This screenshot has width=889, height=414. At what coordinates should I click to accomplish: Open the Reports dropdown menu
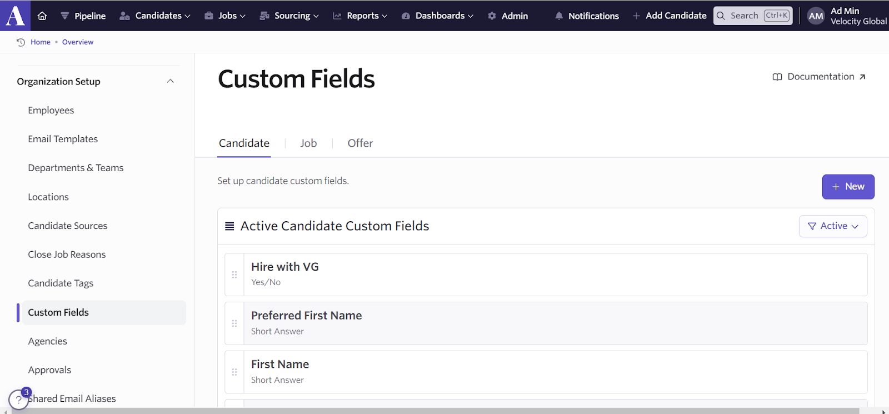point(360,16)
